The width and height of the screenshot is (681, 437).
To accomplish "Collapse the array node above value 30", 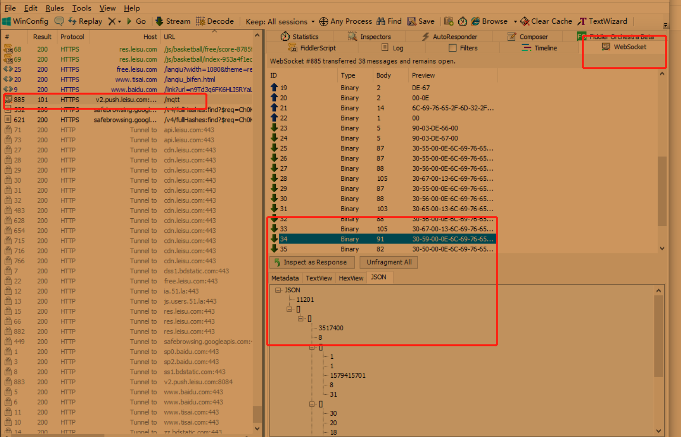I will coord(312,404).
